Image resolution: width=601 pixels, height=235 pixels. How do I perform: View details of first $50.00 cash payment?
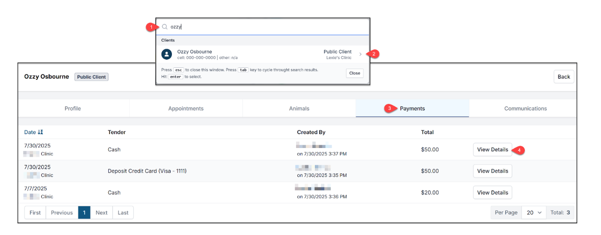[x=492, y=150]
